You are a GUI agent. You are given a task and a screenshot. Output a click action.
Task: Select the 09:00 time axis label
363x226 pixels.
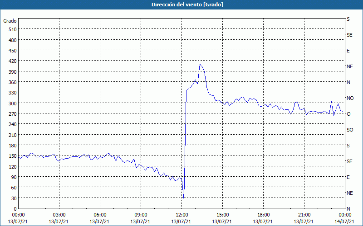pyautogui.click(x=141, y=215)
